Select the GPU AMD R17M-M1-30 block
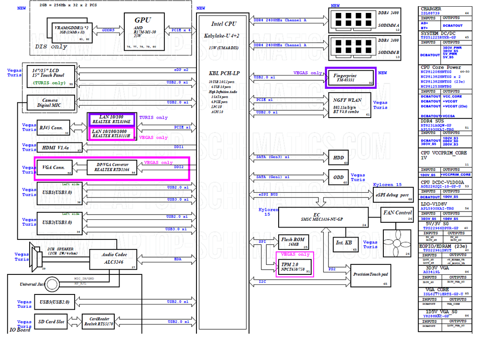Screen dimensions: 478x337 (x=144, y=32)
